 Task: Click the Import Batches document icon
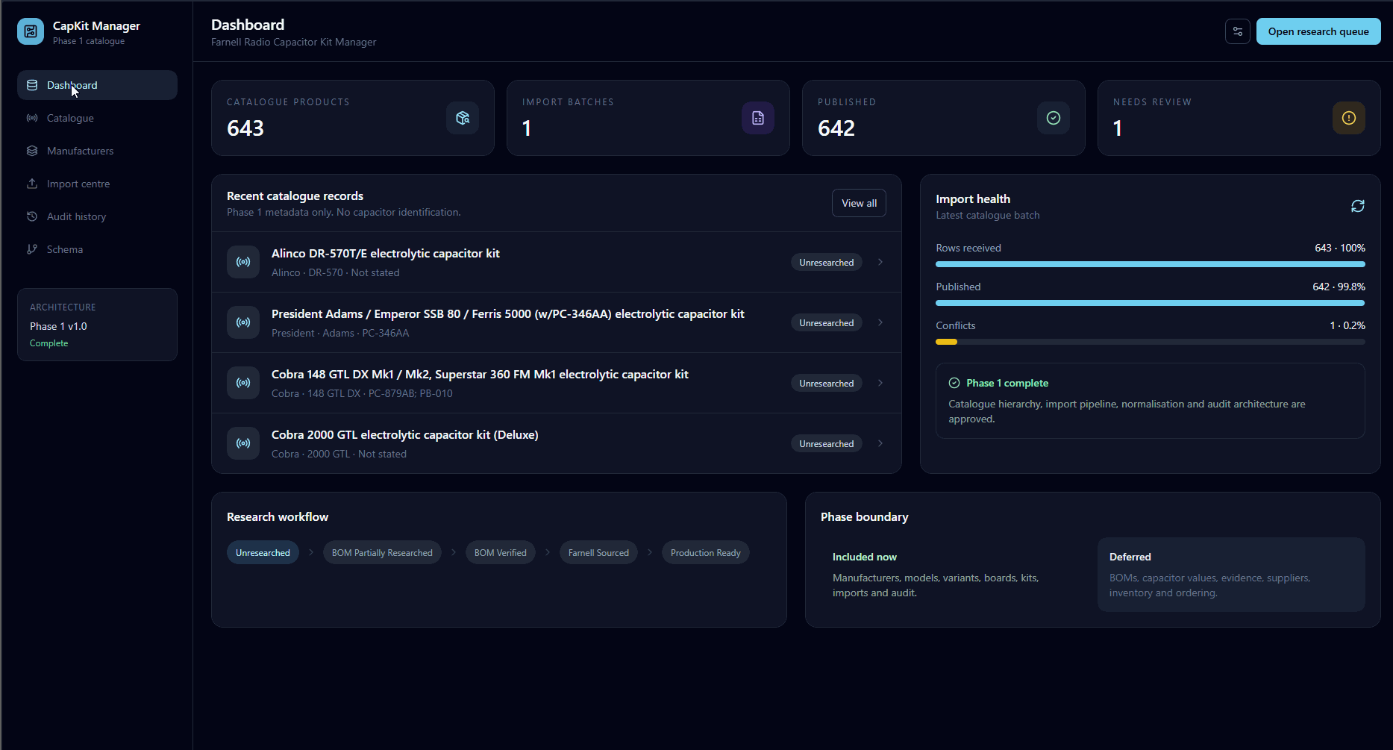click(758, 118)
